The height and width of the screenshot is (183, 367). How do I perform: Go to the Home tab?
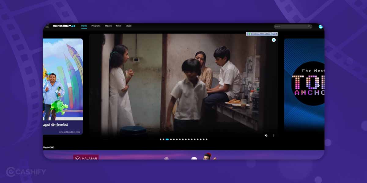point(84,26)
